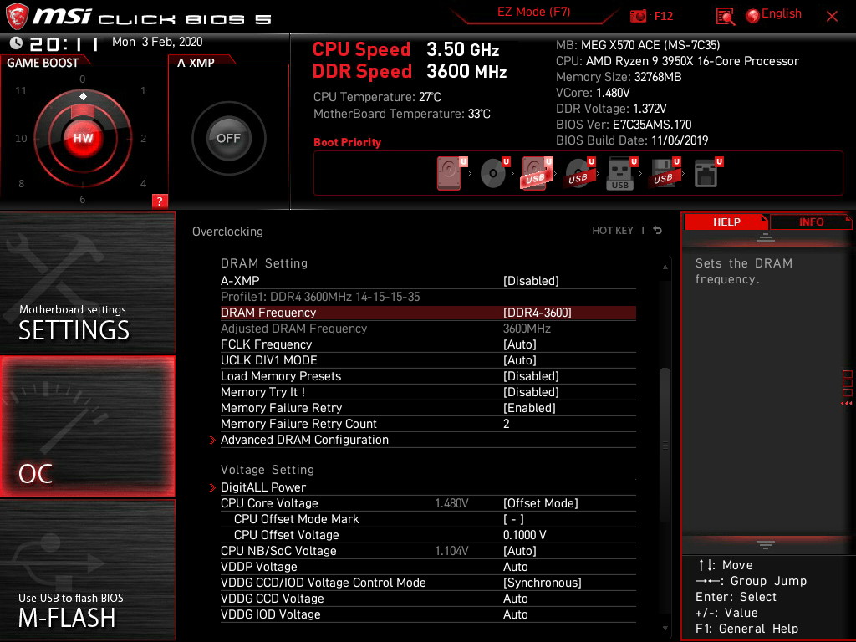Select the USB key boot device icon
This screenshot has height=642, width=856.
(x=622, y=172)
